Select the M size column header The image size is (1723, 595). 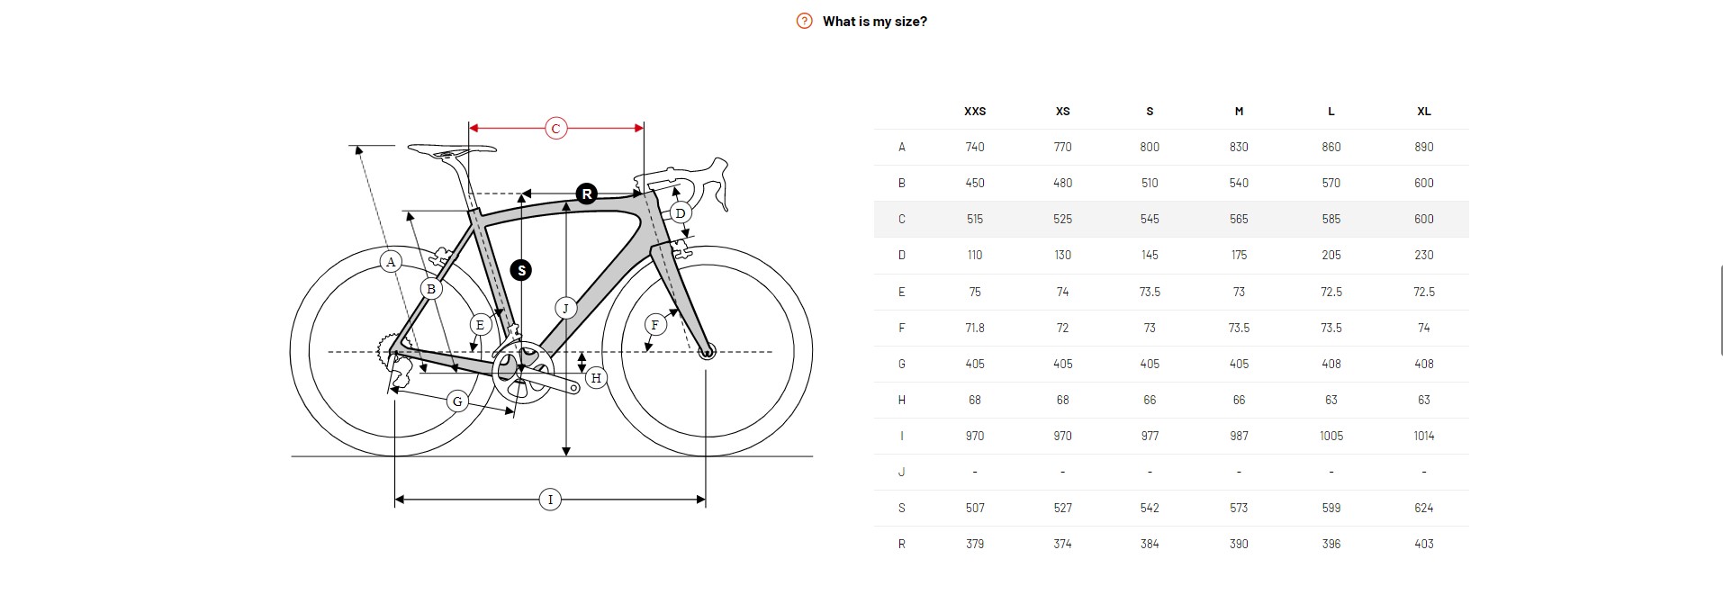pyautogui.click(x=1239, y=112)
